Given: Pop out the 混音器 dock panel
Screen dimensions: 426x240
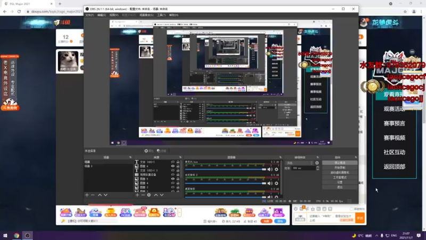Looking at the screenshot, I should pos(281,157).
